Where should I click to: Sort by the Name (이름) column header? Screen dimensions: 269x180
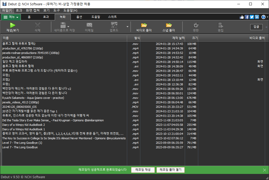point(64,38)
